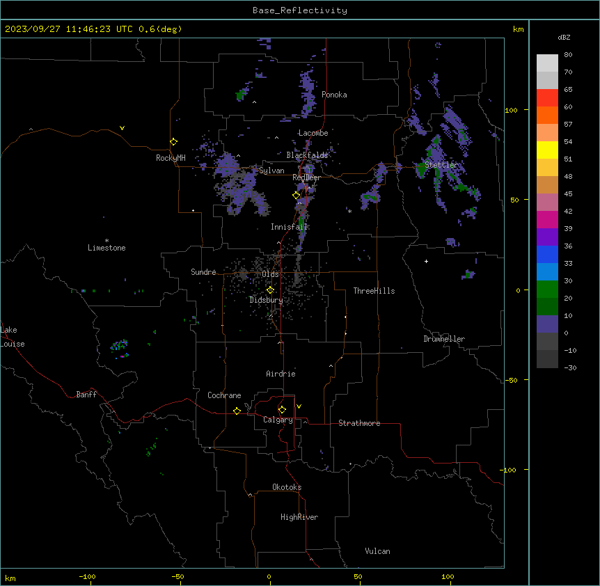
Task: Click the -30 value on dBZ scale
Action: pos(570,367)
